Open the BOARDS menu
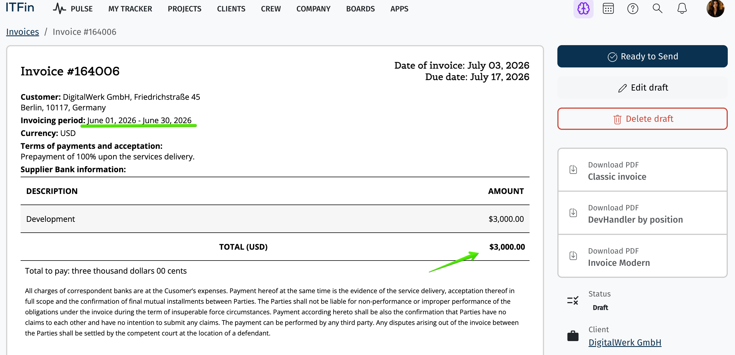The image size is (735, 355). [x=360, y=9]
